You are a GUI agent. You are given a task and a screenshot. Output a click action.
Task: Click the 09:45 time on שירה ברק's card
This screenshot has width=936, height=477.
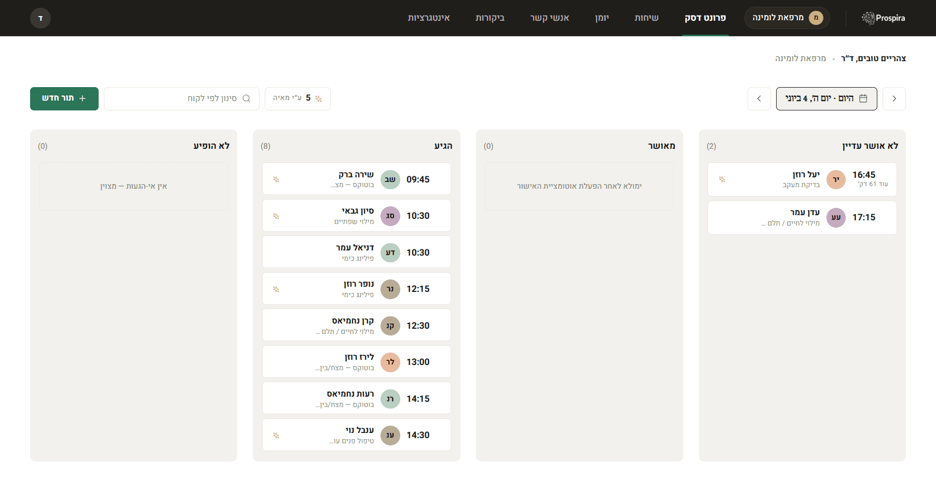click(x=418, y=179)
